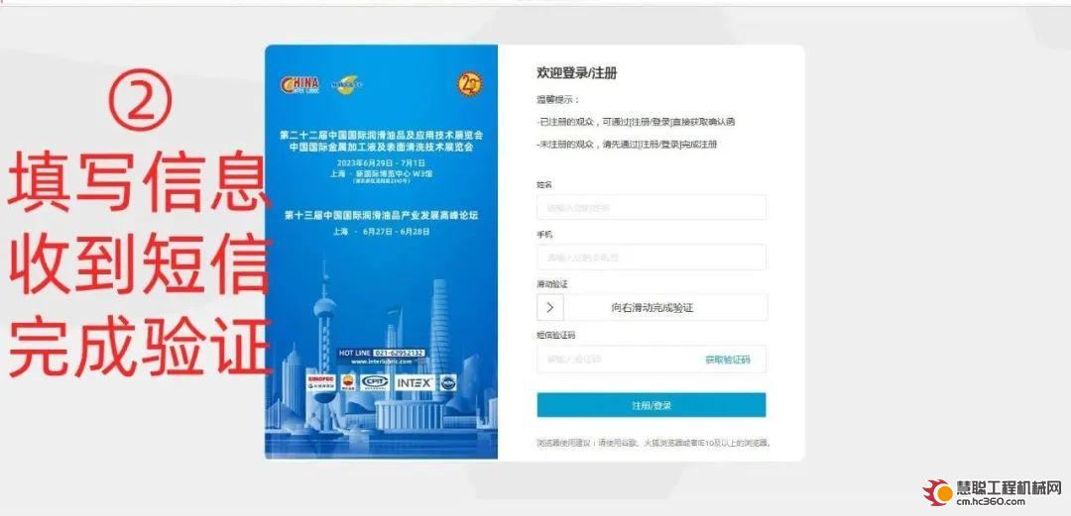Click the 注册/登录 submit button

tap(651, 405)
